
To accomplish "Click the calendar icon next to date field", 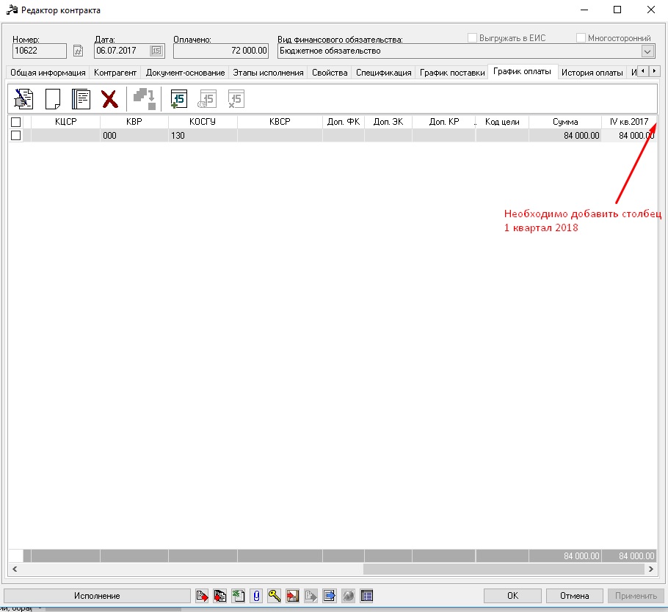I will (x=156, y=51).
